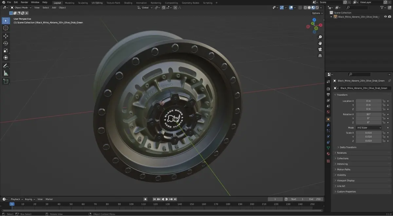
Task: Toggle Location X lock icon
Action: tap(384, 101)
